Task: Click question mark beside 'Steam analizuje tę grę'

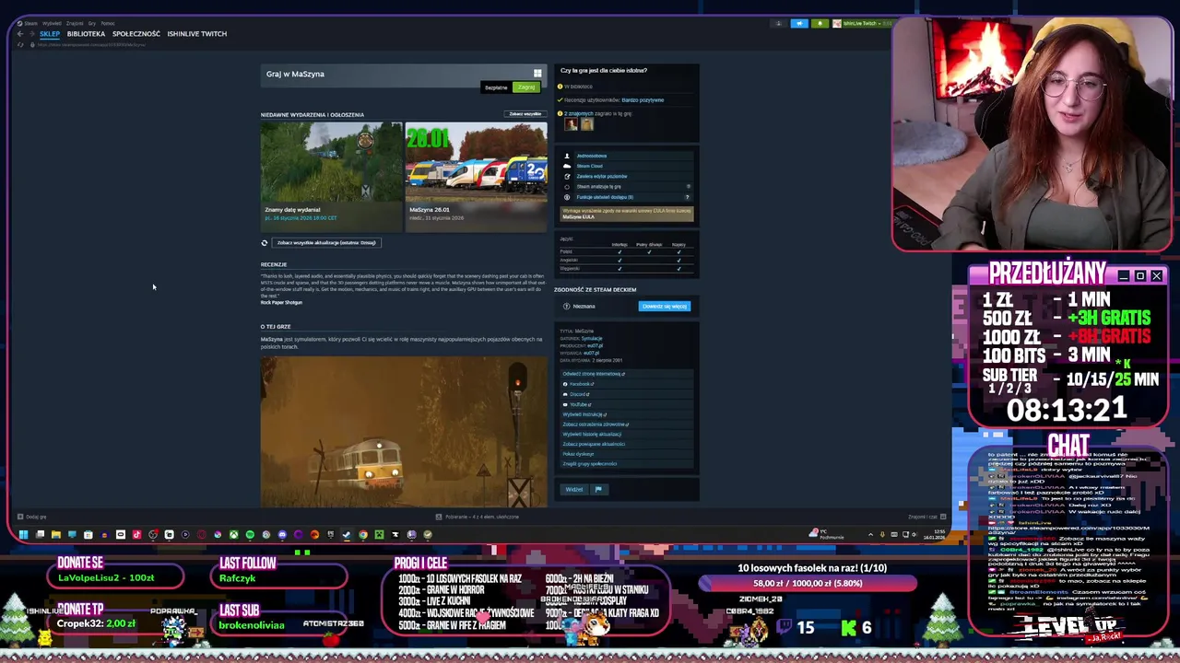Action: click(688, 187)
